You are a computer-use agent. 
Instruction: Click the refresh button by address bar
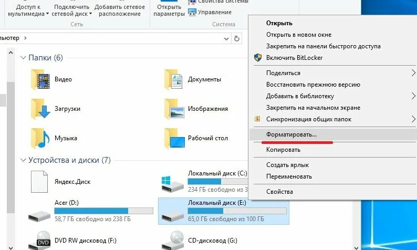pos(236,38)
